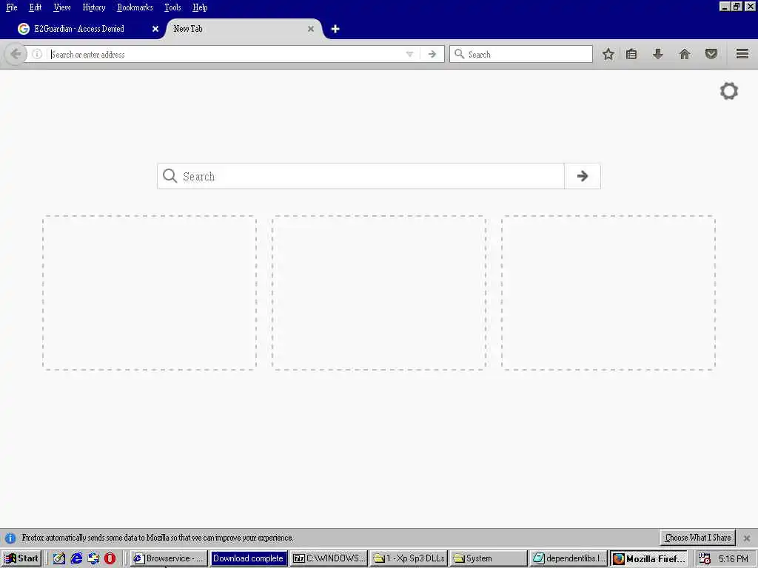758x568 pixels.
Task: Go to Home page icon
Action: click(685, 54)
